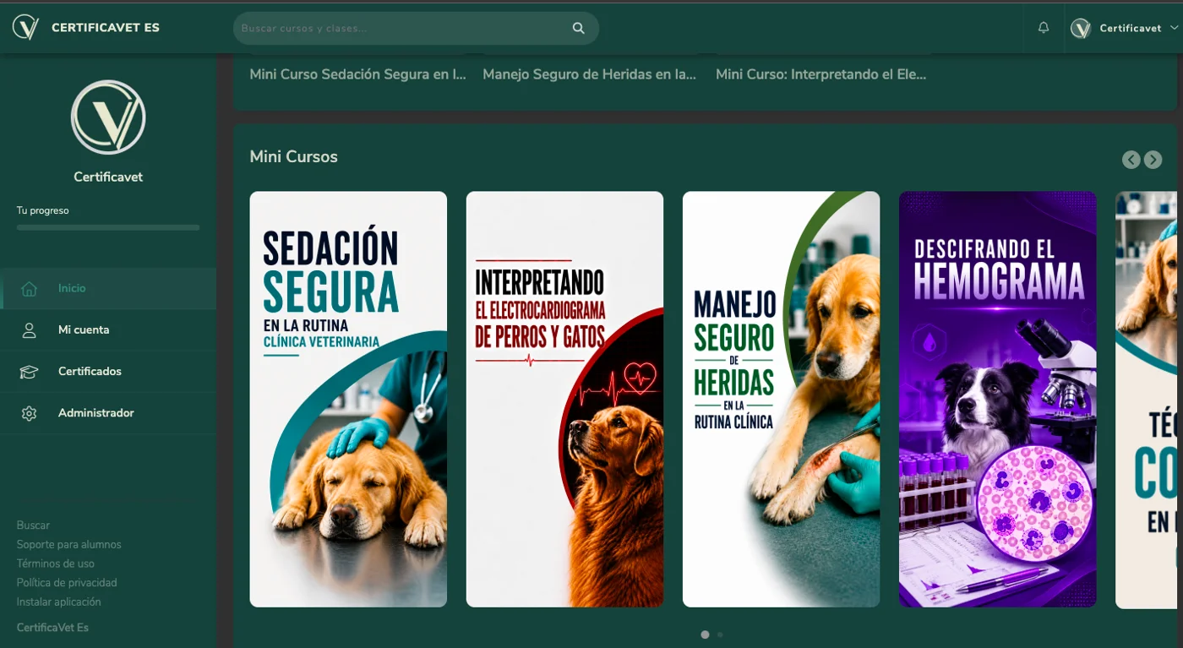Click the Mi cuenta person icon

pos(29,330)
